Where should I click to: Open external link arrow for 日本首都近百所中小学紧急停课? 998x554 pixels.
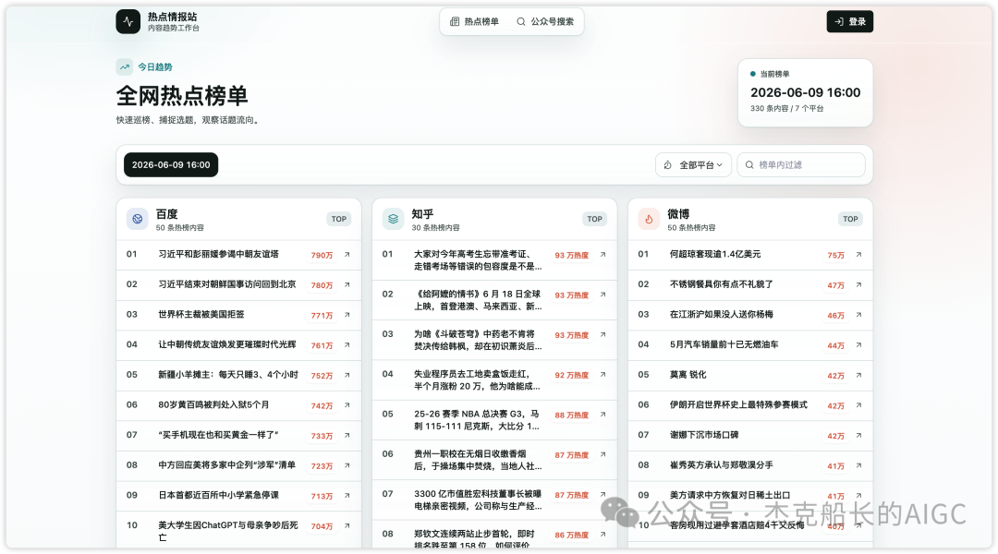click(347, 496)
